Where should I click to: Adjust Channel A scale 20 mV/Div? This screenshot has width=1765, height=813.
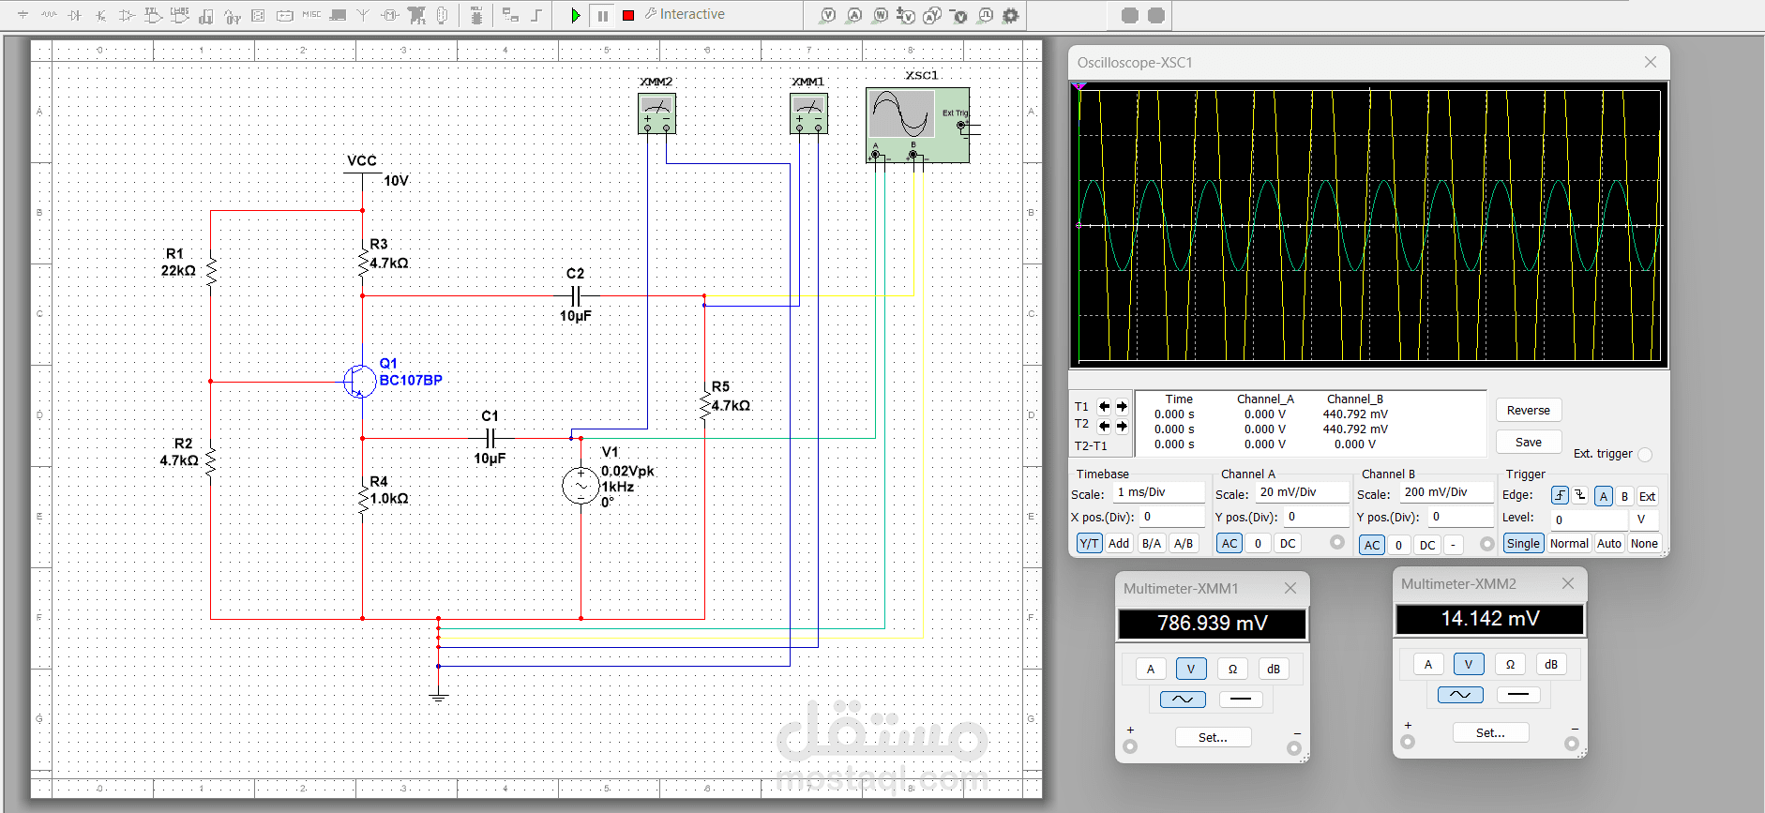coord(1302,492)
